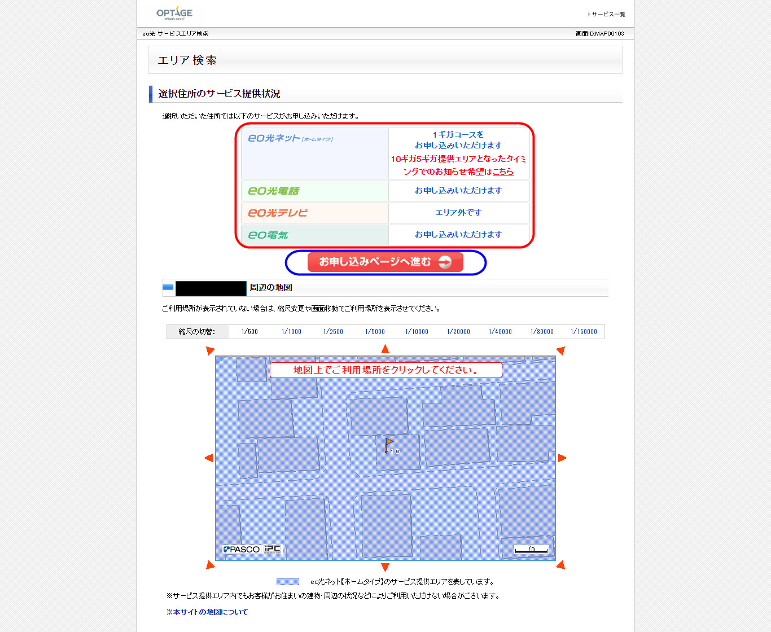Click the 画面ID:MAP00103 text
771x632 pixels.
tap(600, 34)
